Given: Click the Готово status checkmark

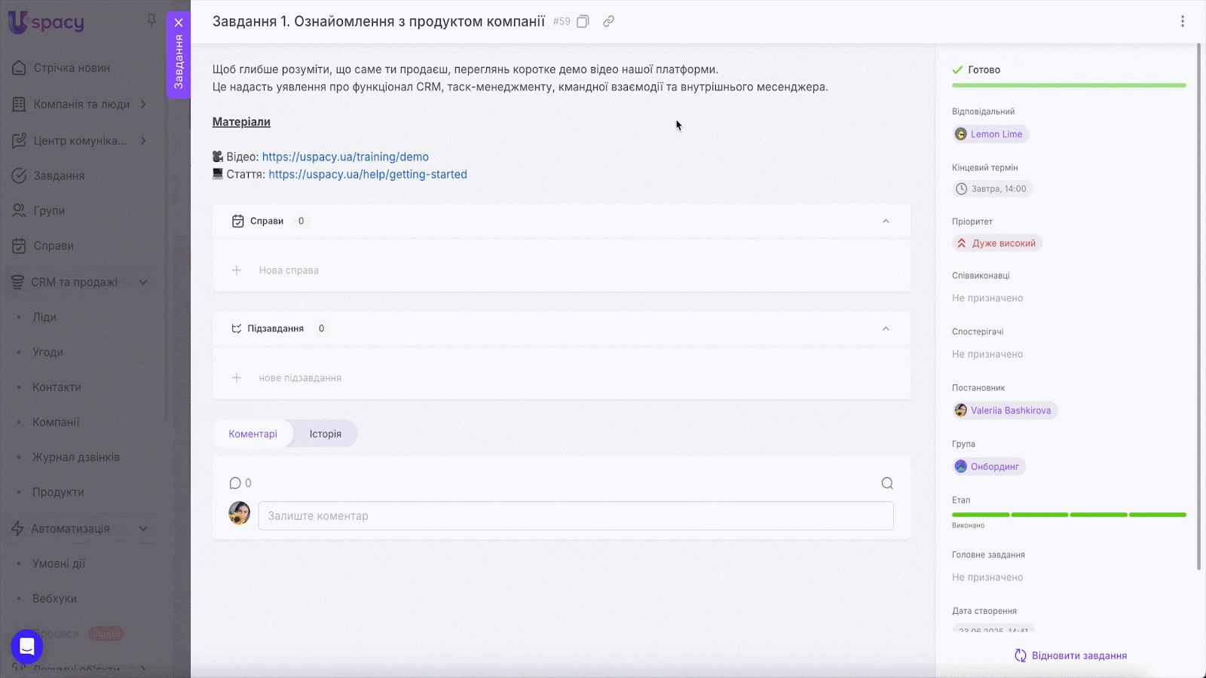Looking at the screenshot, I should coord(958,70).
